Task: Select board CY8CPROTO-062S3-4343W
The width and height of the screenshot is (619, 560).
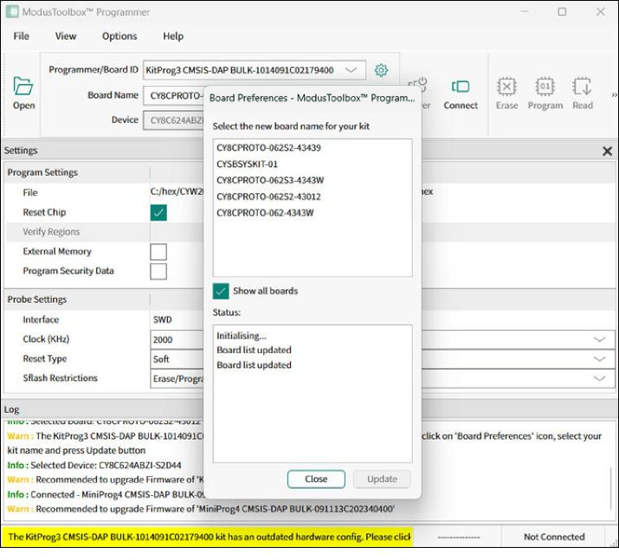Action: [x=270, y=180]
